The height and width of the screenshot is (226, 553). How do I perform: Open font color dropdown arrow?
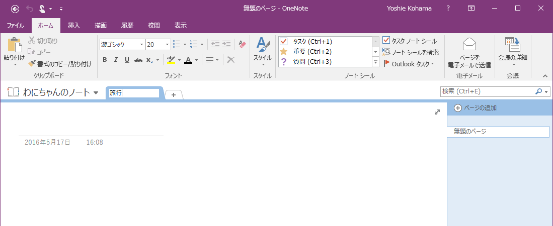pos(196,60)
